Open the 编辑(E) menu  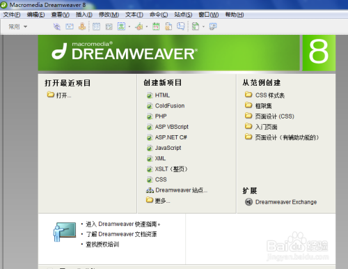(35, 15)
